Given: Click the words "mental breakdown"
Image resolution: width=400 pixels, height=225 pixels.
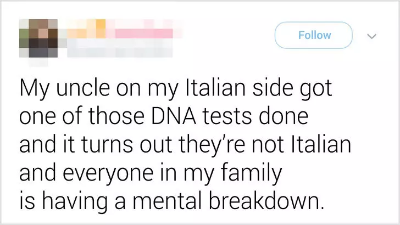Looking at the screenshot, I should pyautogui.click(x=229, y=201).
